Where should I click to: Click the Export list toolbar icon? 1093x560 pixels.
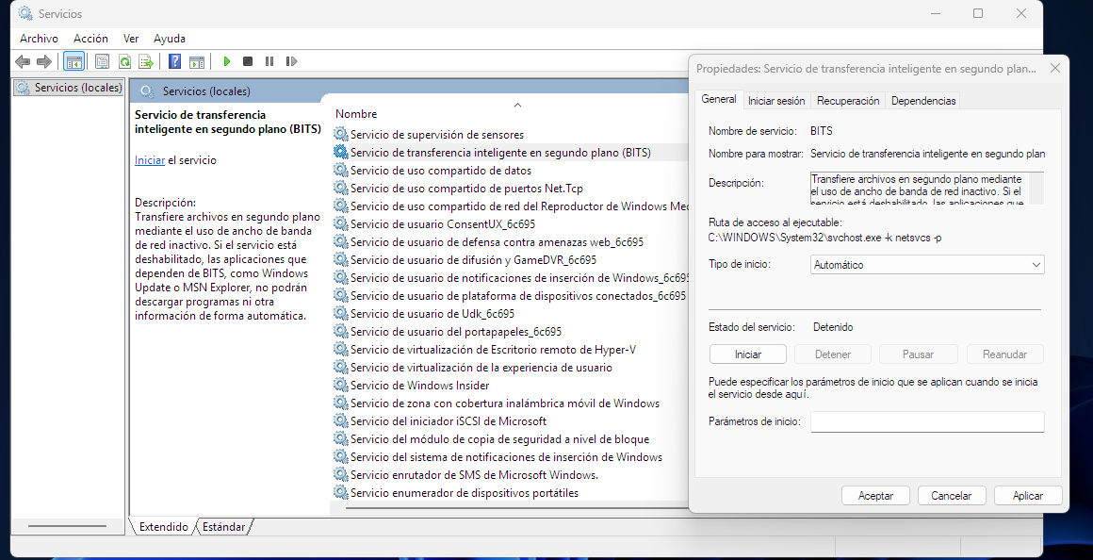click(145, 61)
